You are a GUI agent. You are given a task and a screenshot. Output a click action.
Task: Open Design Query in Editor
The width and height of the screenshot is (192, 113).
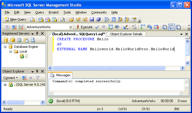(x=126, y=27)
